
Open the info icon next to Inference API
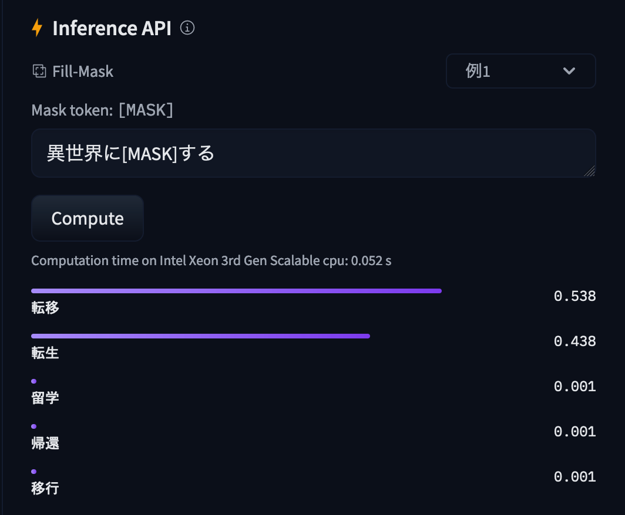tap(187, 28)
